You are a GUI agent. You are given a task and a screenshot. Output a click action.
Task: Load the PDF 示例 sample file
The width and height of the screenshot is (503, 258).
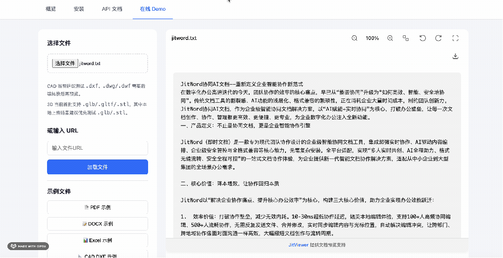coord(97,207)
